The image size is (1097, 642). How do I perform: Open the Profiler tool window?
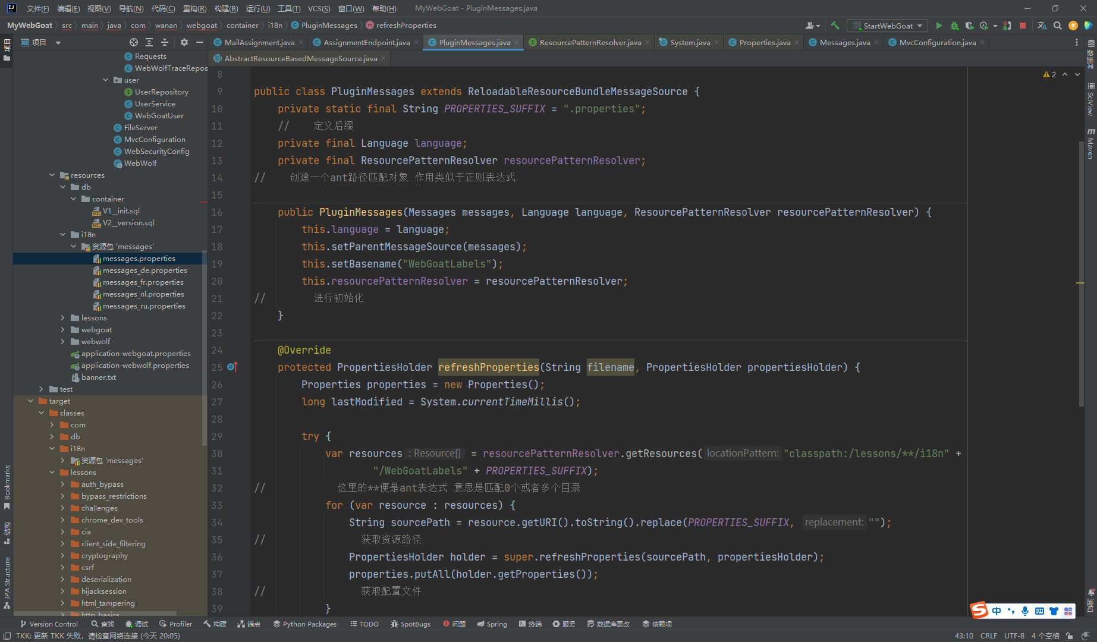pyautogui.click(x=175, y=624)
